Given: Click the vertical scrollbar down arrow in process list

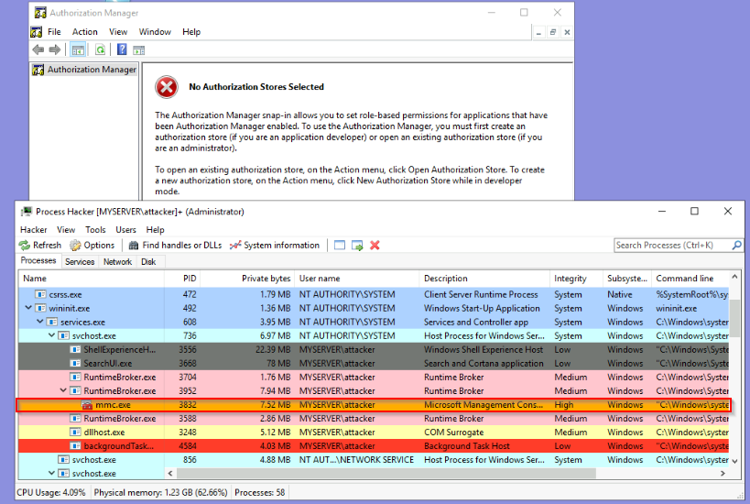Looking at the screenshot, I should pyautogui.click(x=734, y=462).
